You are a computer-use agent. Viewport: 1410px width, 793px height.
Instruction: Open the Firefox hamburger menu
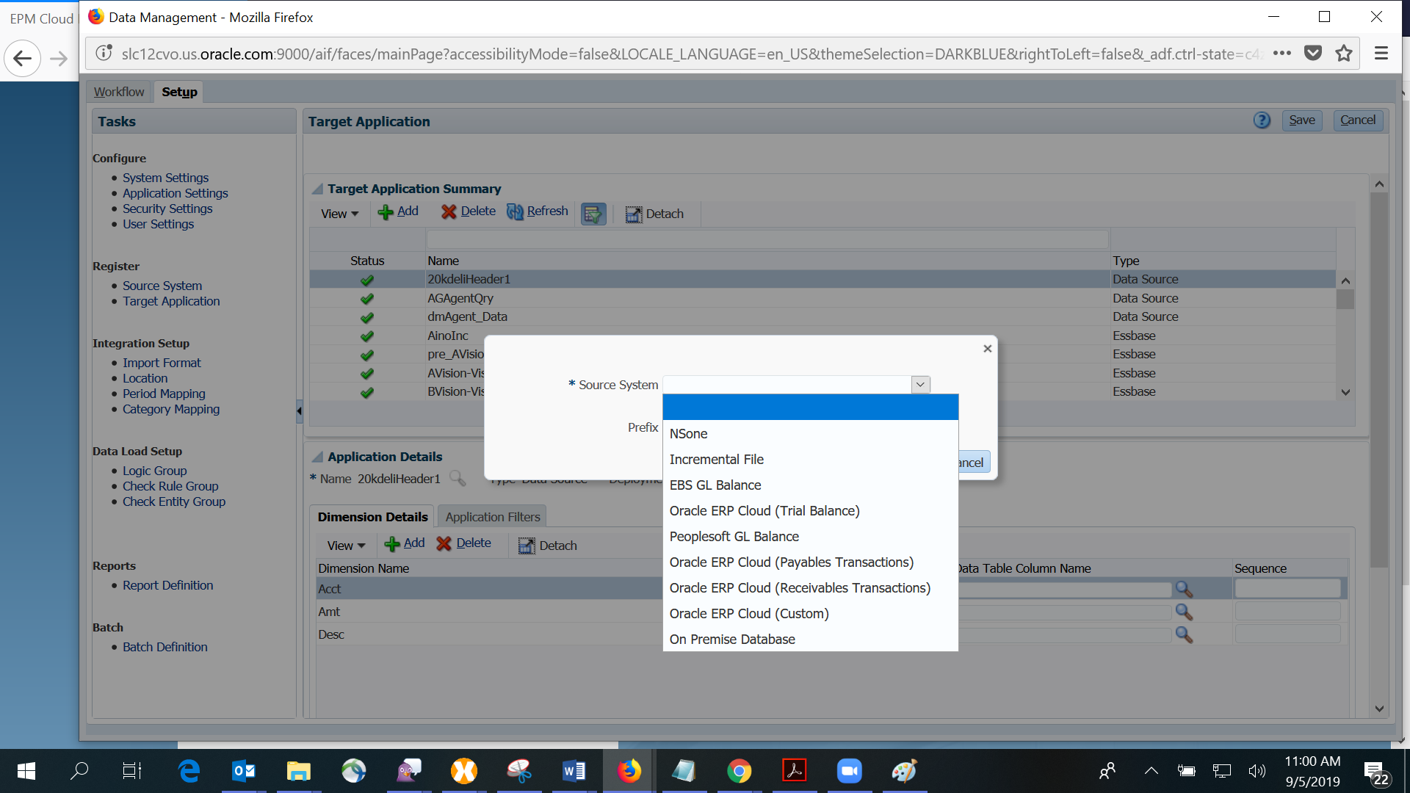[1381, 54]
